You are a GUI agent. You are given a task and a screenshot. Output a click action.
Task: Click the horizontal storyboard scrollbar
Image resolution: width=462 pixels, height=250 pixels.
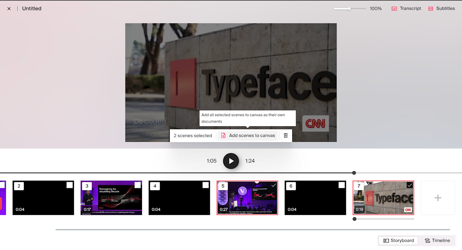tap(253, 230)
